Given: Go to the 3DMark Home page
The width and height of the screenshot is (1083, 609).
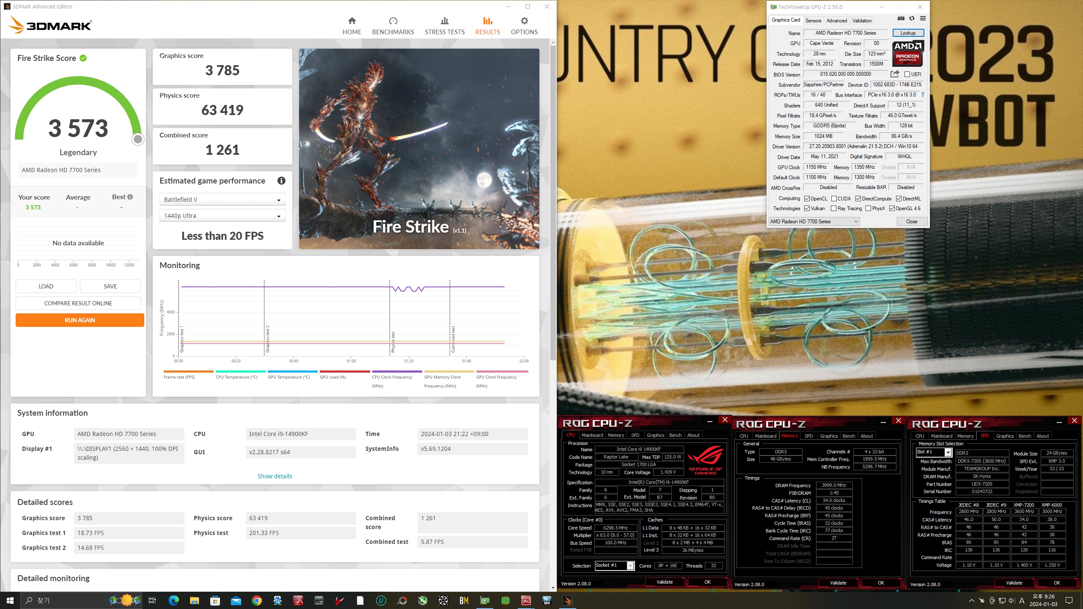Looking at the screenshot, I should (352, 26).
